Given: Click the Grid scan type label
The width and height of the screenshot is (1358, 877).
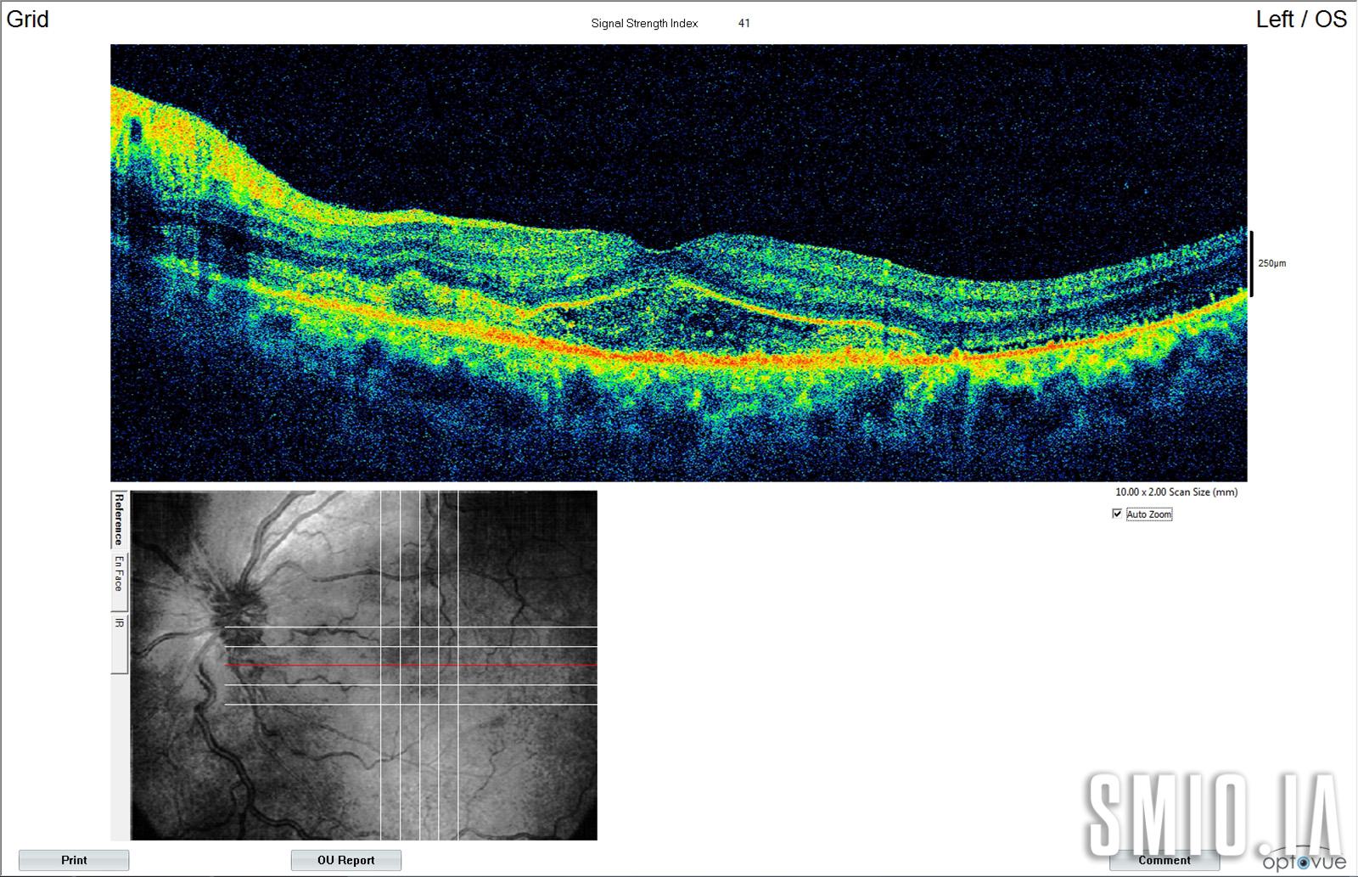Looking at the screenshot, I should [28, 20].
